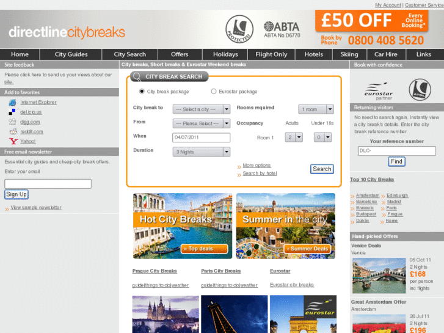444x333 pixels.
Task: Open the Madrid city break link
Action: (394, 202)
